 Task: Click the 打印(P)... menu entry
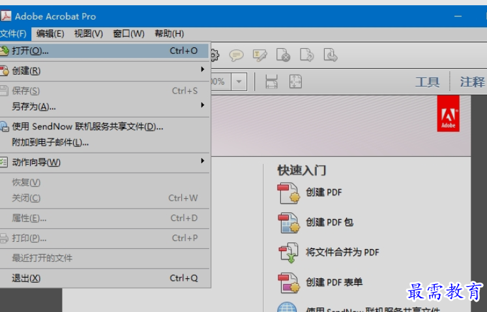(x=104, y=238)
